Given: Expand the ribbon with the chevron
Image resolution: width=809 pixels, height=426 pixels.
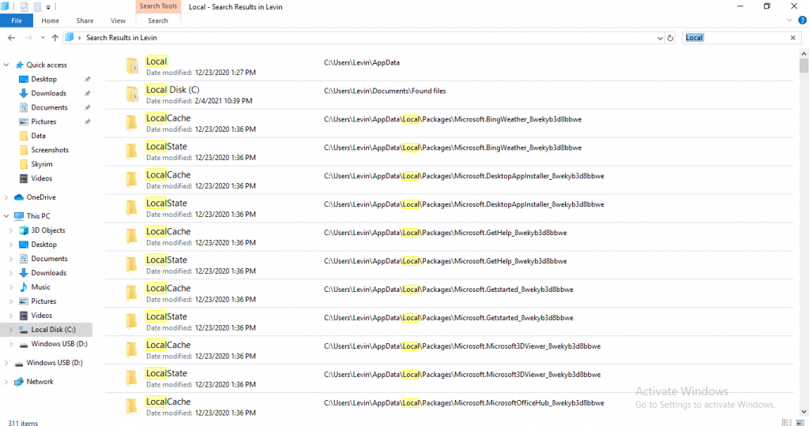Looking at the screenshot, I should 789,21.
